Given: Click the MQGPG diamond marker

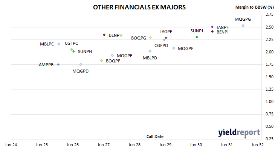Looking at the screenshot, I should (x=243, y=26).
